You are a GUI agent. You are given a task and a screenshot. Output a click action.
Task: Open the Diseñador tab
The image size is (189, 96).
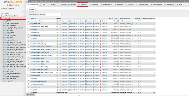coord(169,5)
